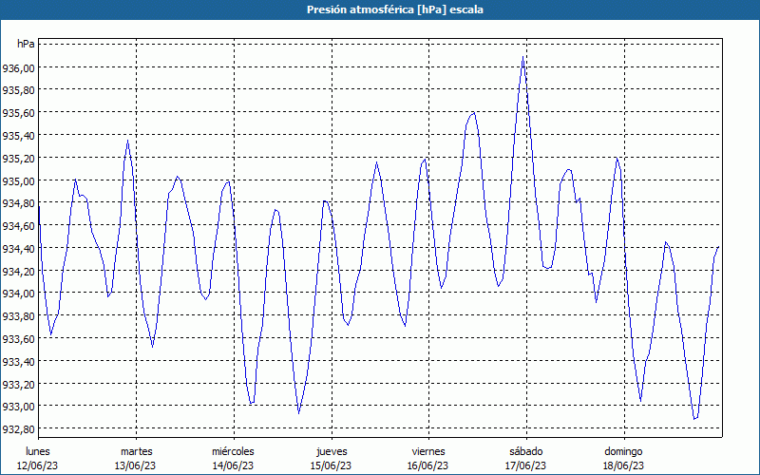Click the 935,80 y-axis value
760x475 pixels.
coord(18,90)
